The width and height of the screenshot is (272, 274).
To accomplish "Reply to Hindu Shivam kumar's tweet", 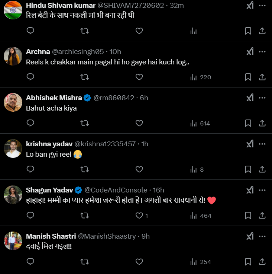I will [x=30, y=31].
